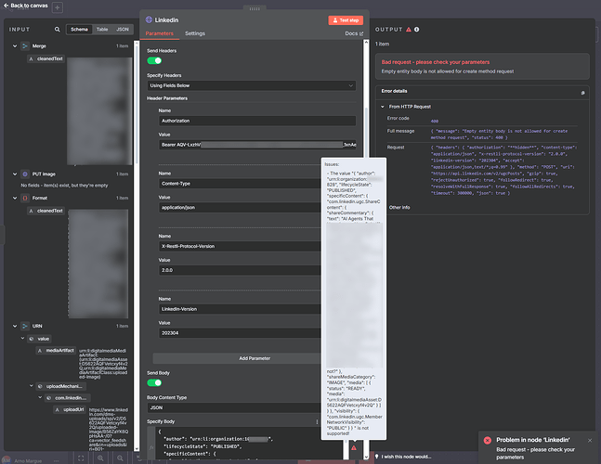Click the Linkedin node globe icon
Image resolution: width=601 pixels, height=464 pixels.
(x=149, y=19)
